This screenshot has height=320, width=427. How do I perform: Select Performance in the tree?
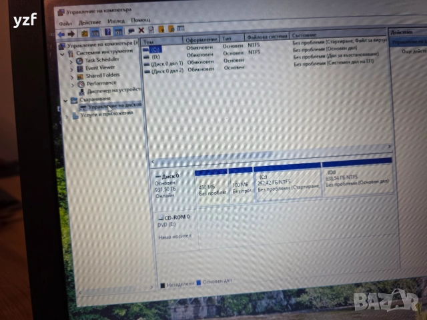[101, 83]
